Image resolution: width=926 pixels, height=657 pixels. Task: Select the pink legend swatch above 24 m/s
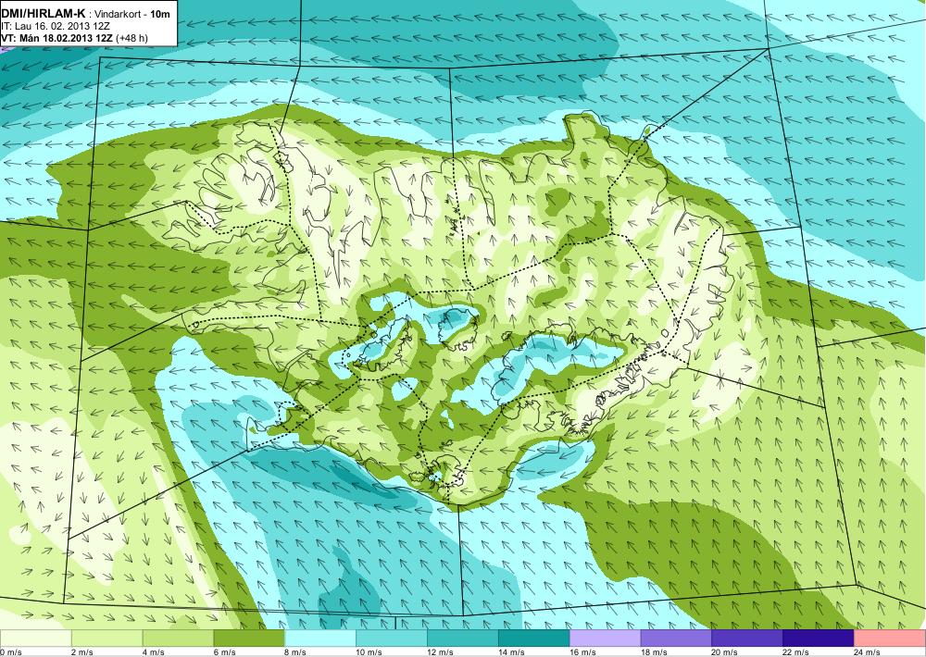pos(890,638)
